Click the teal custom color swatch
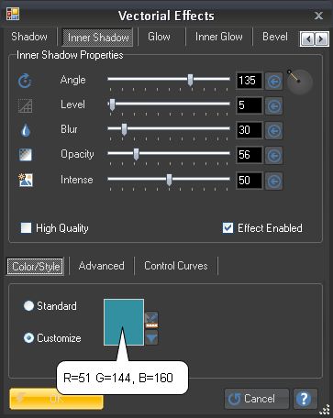This screenshot has width=333, height=418. (x=124, y=322)
